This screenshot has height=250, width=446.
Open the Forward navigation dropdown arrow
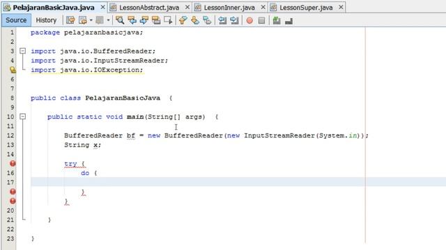click(108, 20)
